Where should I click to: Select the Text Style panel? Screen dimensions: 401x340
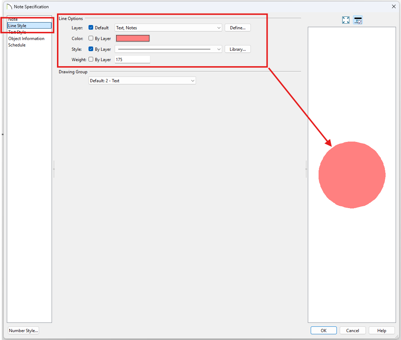point(17,32)
